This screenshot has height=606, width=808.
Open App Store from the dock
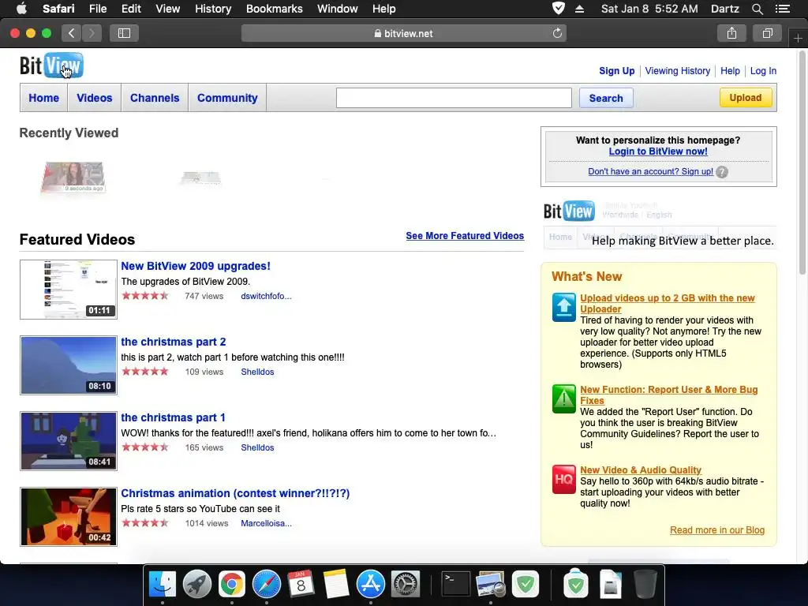[371, 585]
